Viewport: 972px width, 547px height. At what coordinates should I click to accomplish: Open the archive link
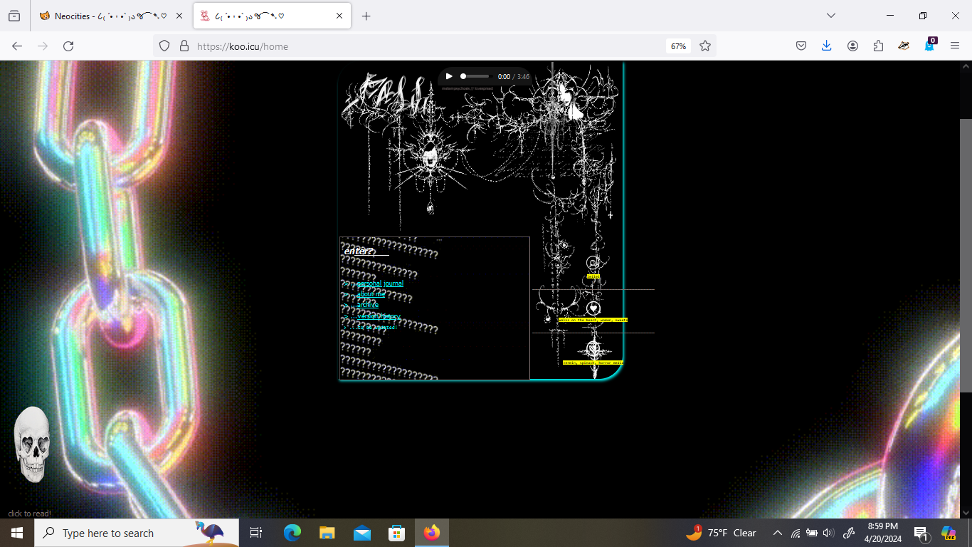[368, 305]
